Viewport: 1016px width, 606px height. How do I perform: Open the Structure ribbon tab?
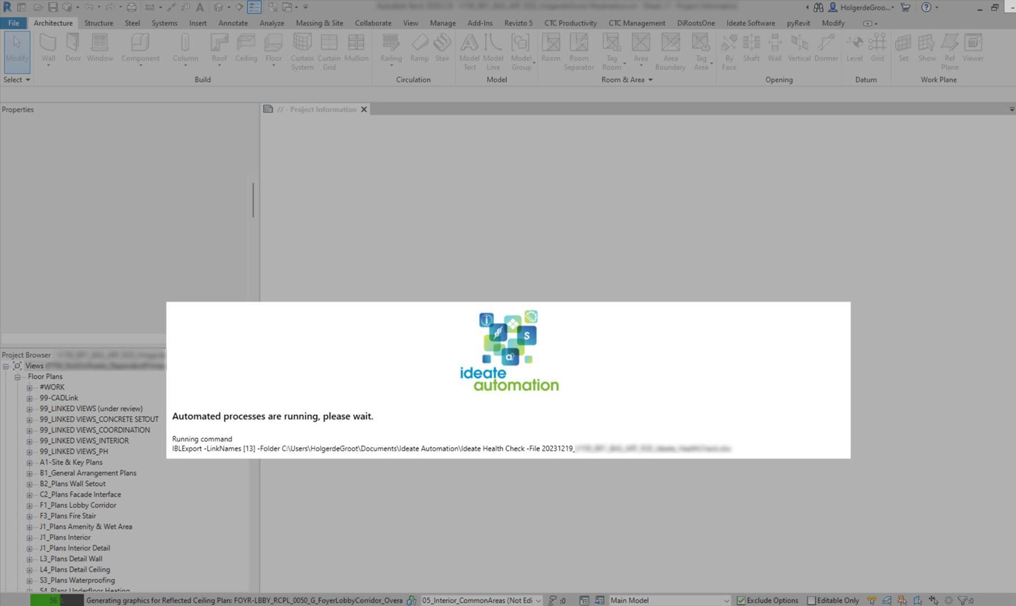(x=98, y=23)
